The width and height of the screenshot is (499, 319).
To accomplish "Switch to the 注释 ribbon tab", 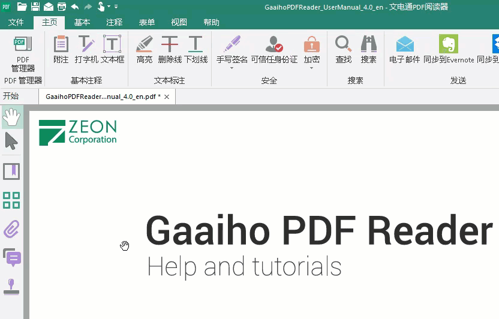I will (x=114, y=22).
